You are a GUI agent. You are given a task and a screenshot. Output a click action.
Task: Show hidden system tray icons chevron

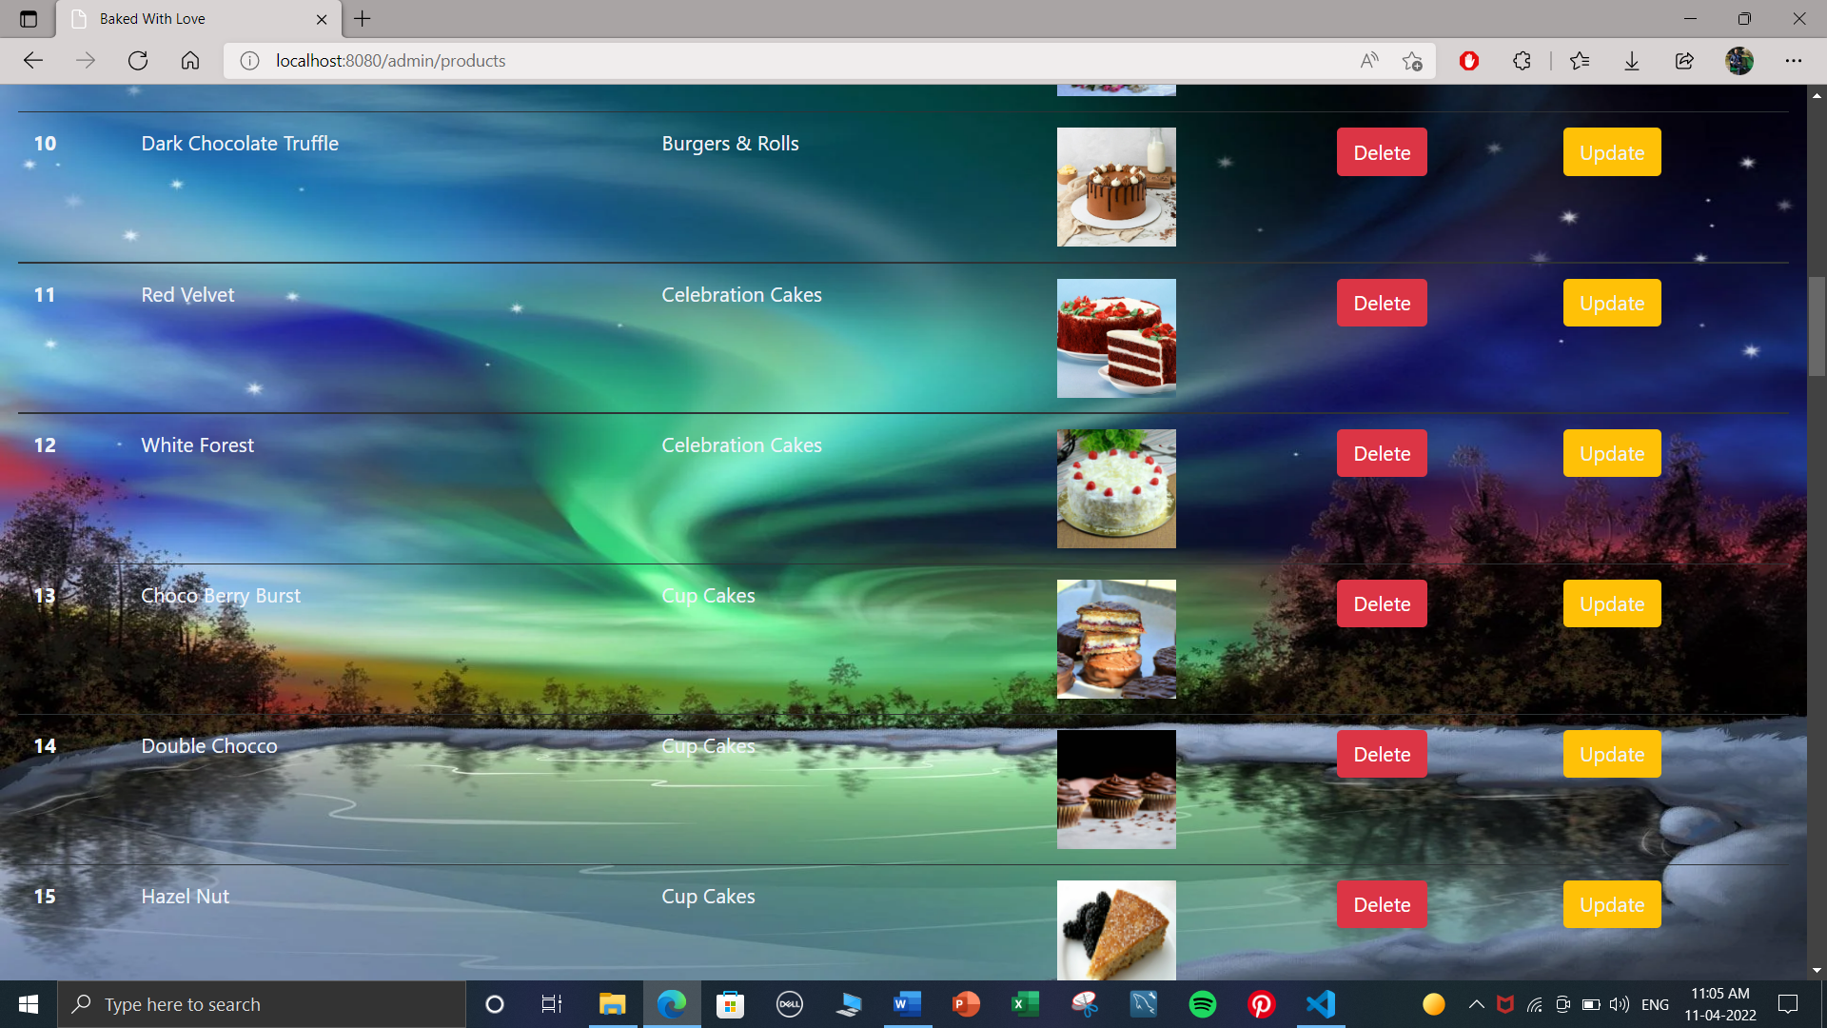click(x=1476, y=1004)
